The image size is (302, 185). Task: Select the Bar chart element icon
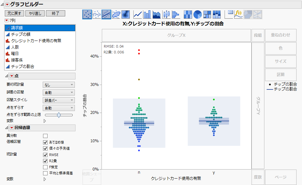tap(147, 14)
